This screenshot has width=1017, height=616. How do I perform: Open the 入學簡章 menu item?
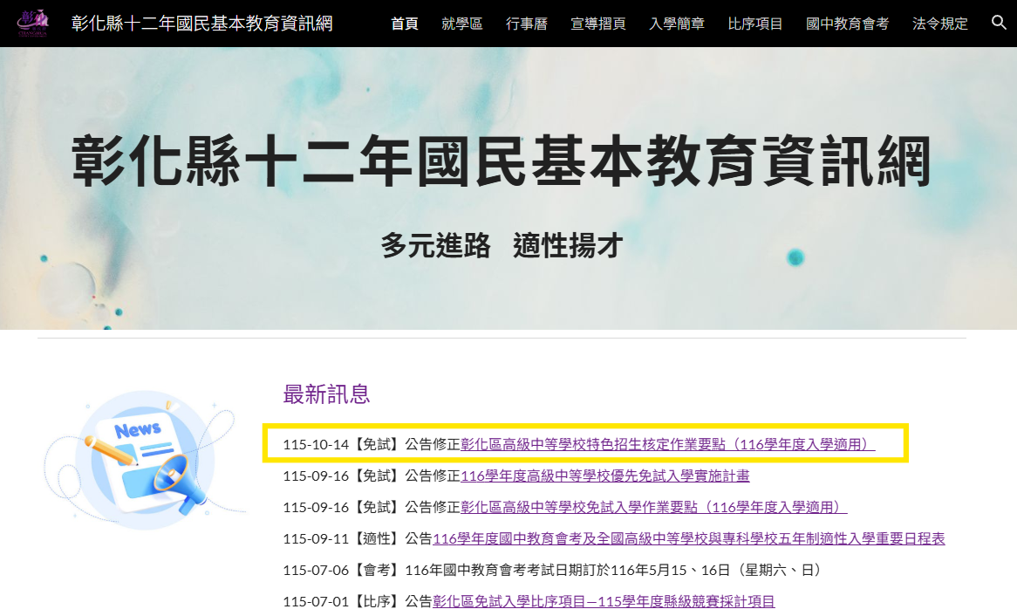pos(677,24)
